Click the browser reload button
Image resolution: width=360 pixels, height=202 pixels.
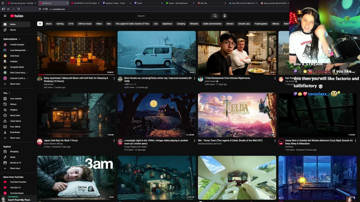pos(19,9)
